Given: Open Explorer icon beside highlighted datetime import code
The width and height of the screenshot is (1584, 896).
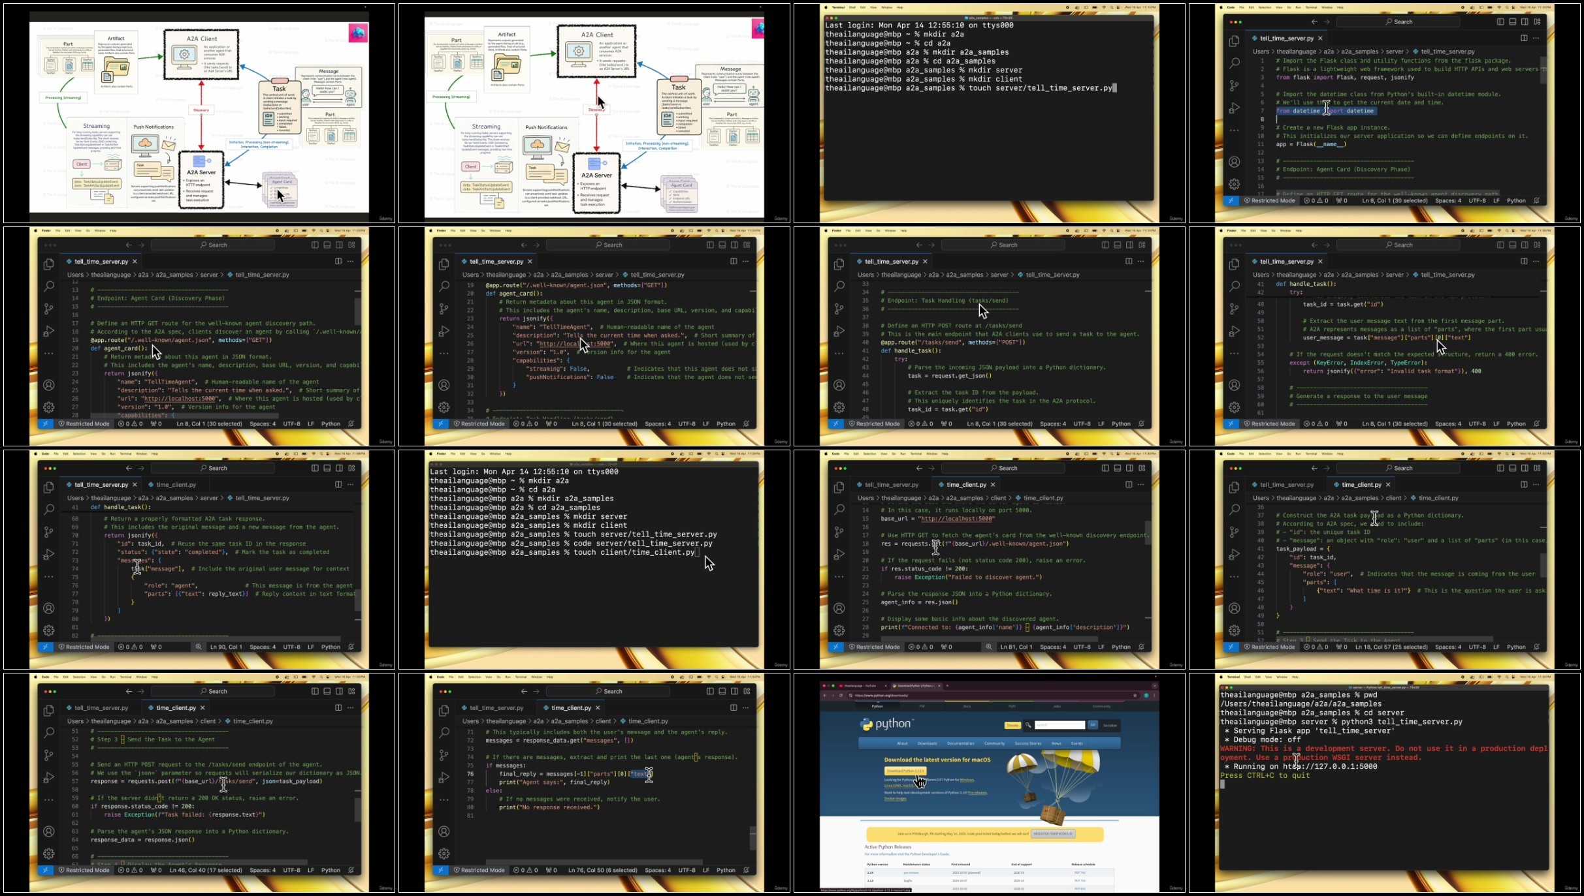Looking at the screenshot, I should pyautogui.click(x=1234, y=41).
